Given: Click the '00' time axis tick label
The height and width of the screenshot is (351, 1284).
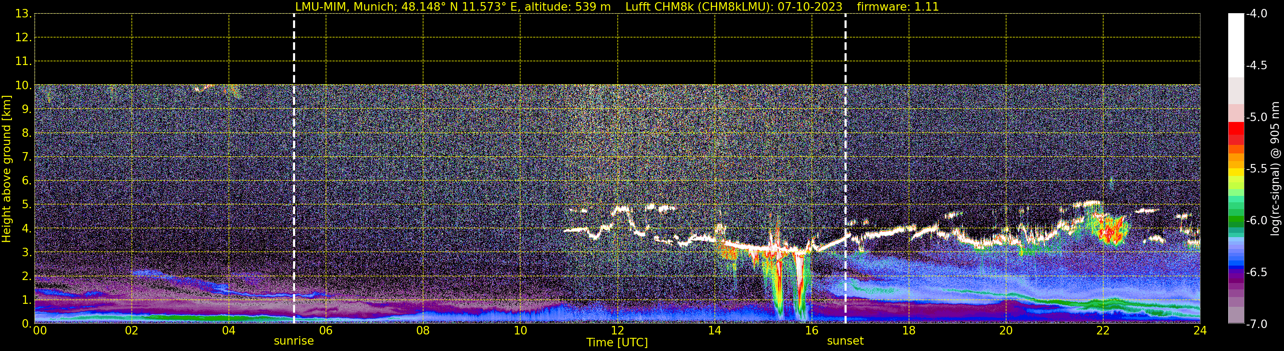Looking at the screenshot, I should coord(39,331).
